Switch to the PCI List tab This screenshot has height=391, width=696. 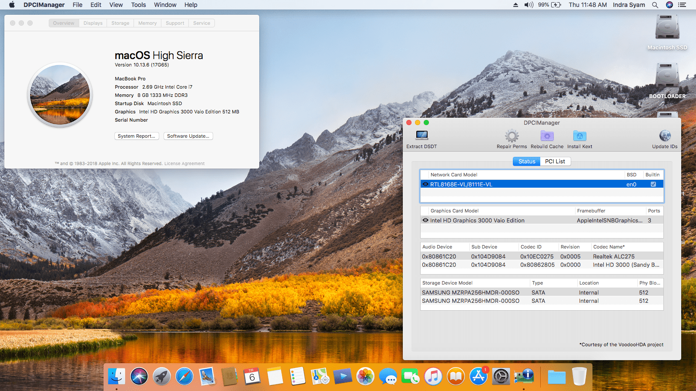555,161
